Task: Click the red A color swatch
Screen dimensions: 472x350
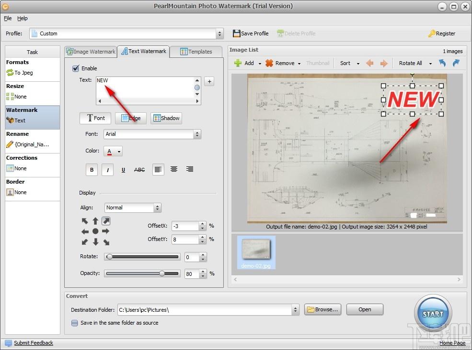Action: pyautogui.click(x=109, y=152)
